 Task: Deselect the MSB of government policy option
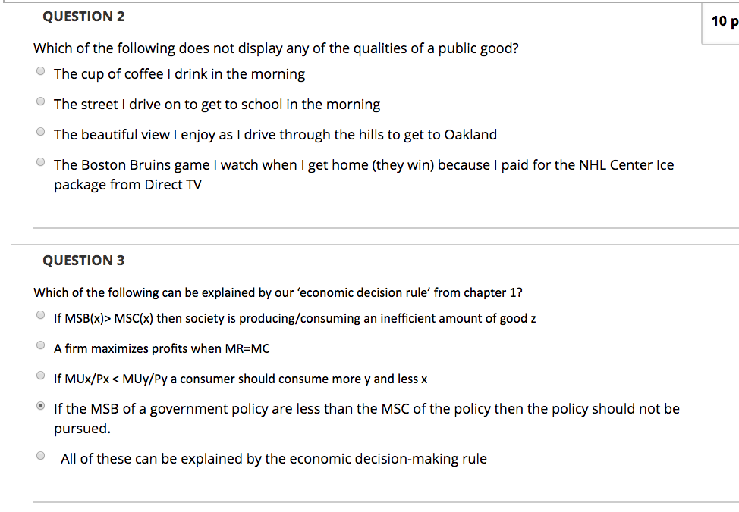coord(40,404)
